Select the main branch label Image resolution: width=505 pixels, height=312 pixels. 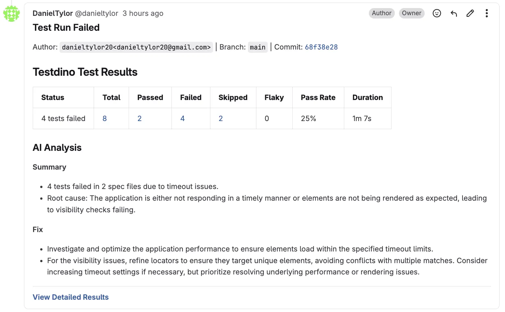point(258,47)
